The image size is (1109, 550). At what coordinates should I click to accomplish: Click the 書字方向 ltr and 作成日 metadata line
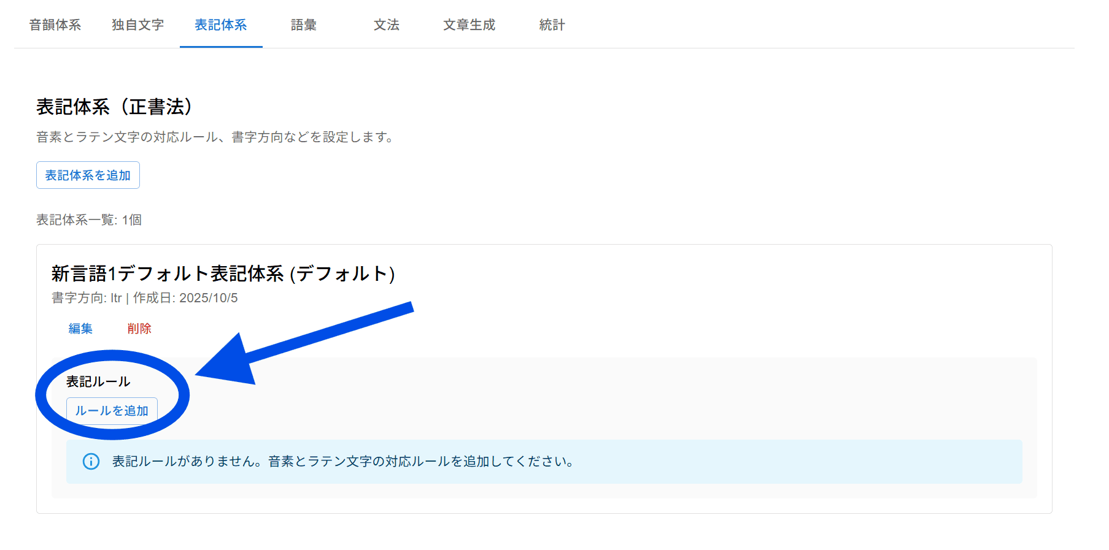pyautogui.click(x=145, y=298)
